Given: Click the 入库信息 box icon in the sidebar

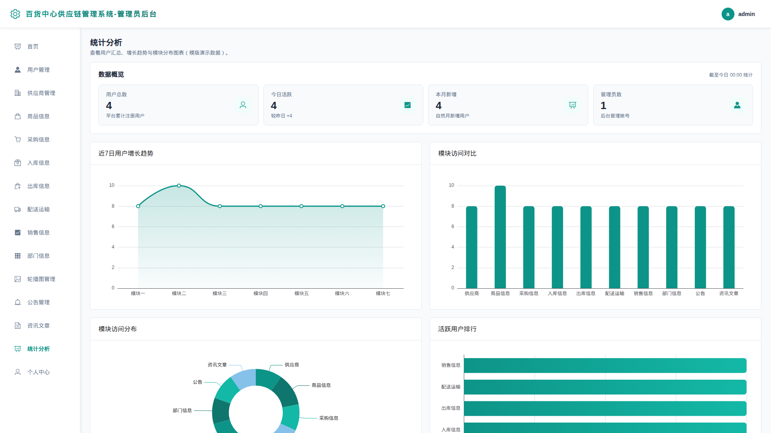Looking at the screenshot, I should (x=18, y=163).
